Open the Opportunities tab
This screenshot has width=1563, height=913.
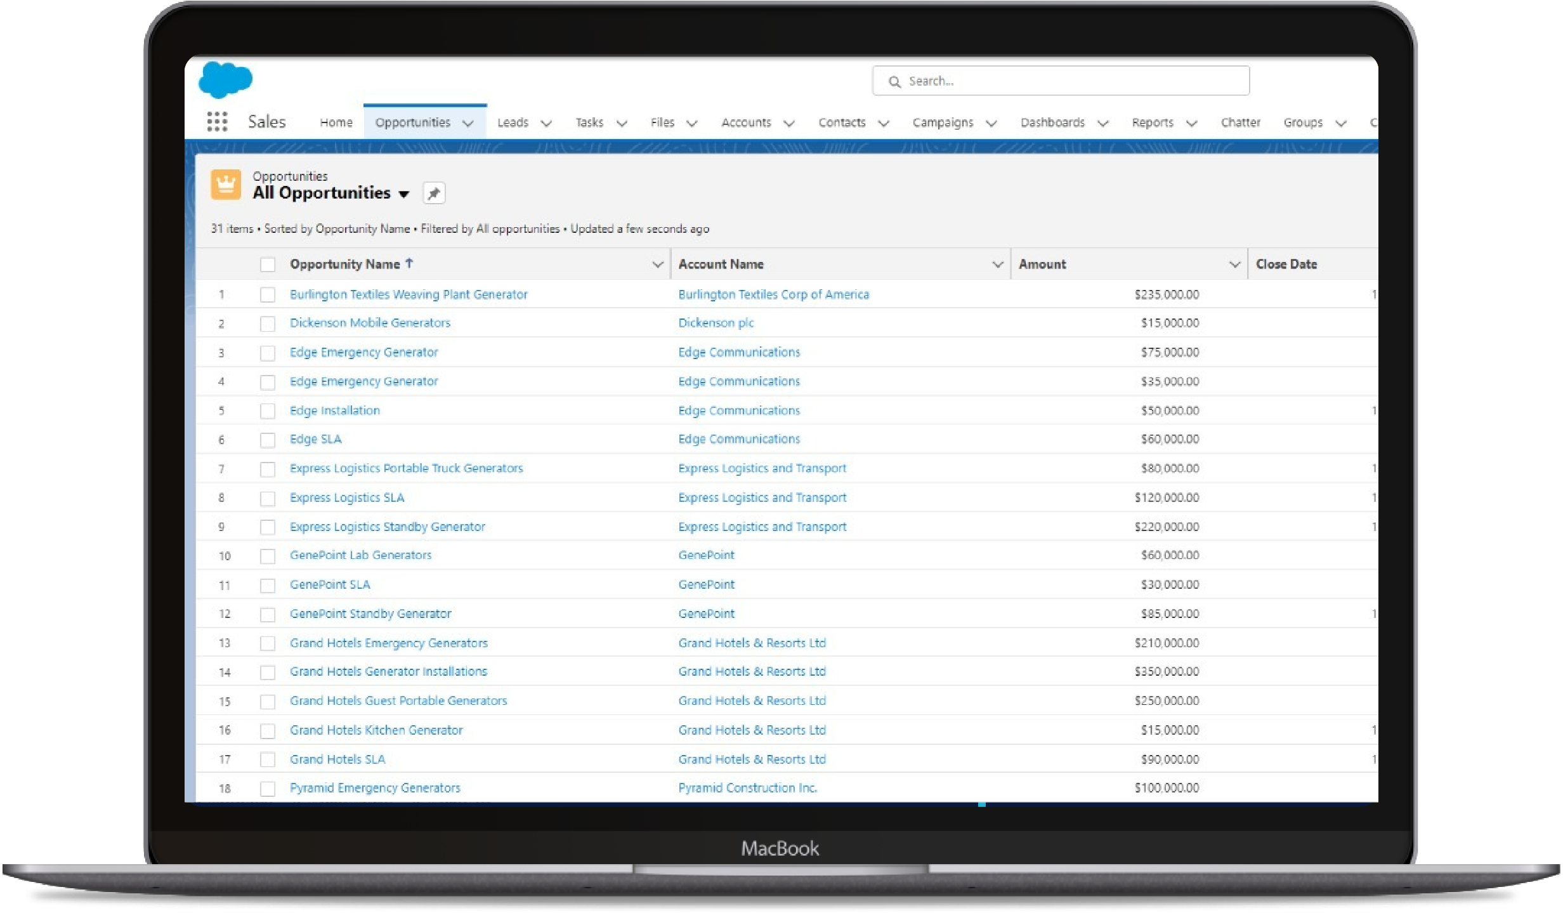[412, 122]
